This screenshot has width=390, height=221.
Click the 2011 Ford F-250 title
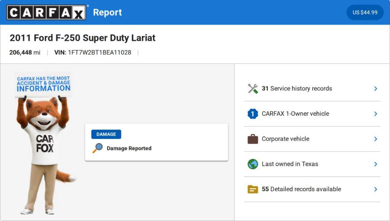point(83,38)
